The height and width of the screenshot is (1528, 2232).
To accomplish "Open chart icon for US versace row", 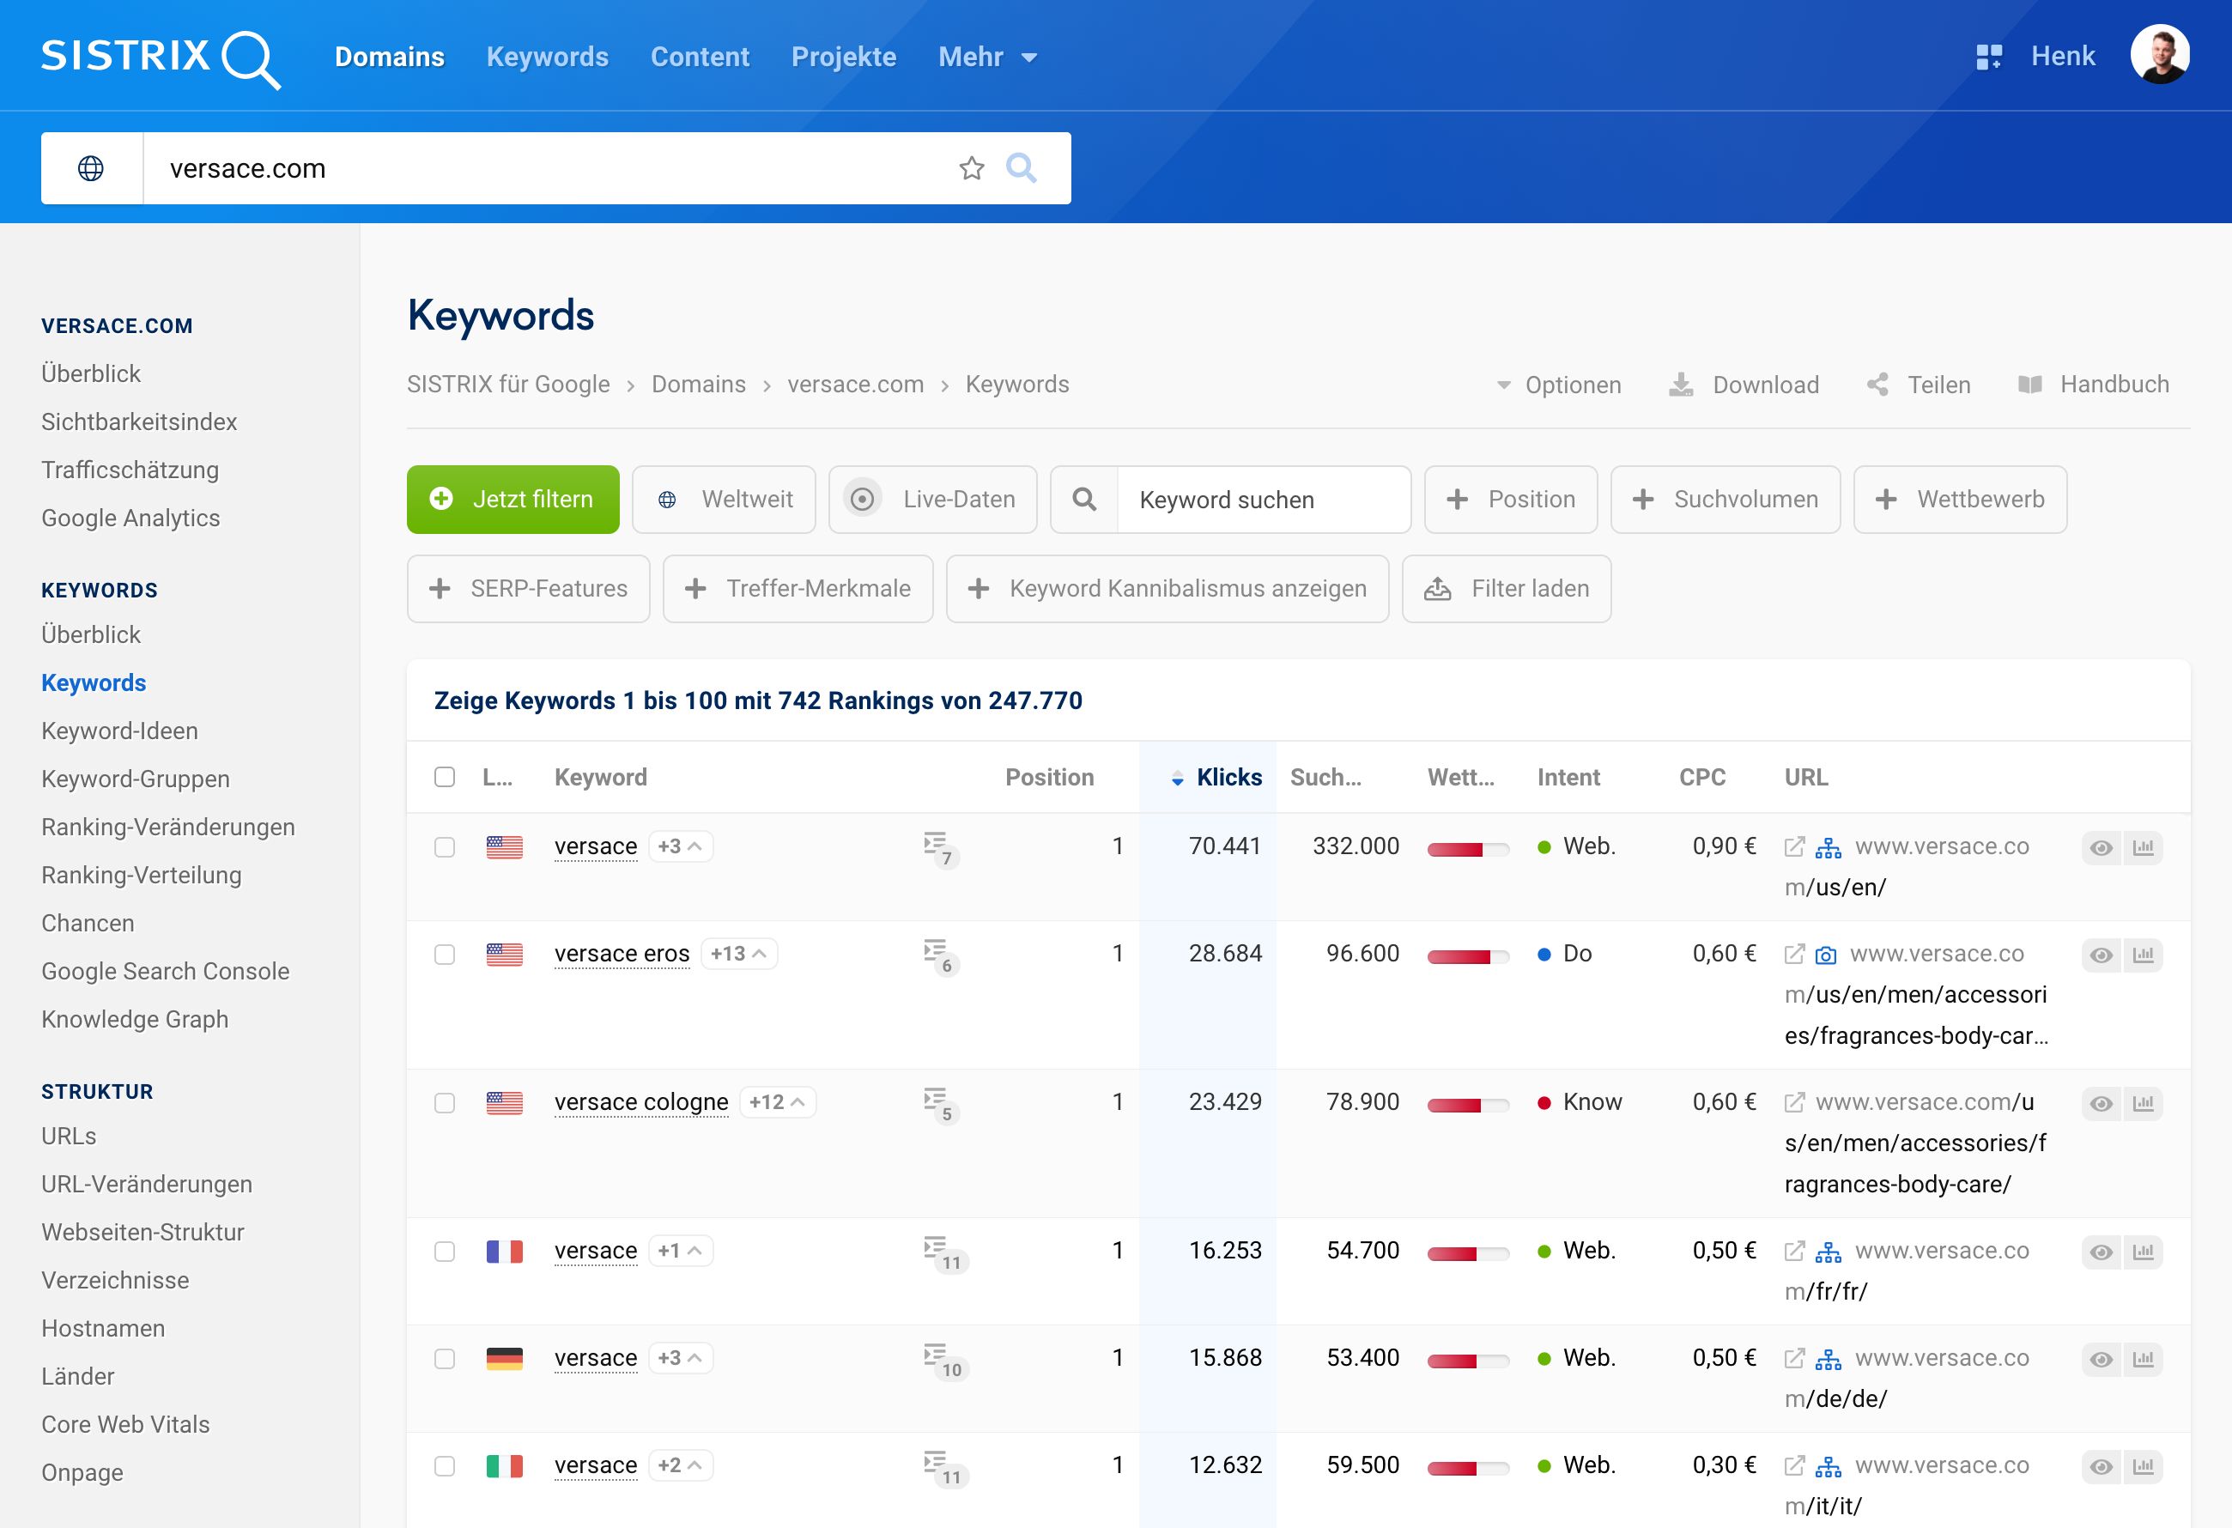I will [2144, 847].
